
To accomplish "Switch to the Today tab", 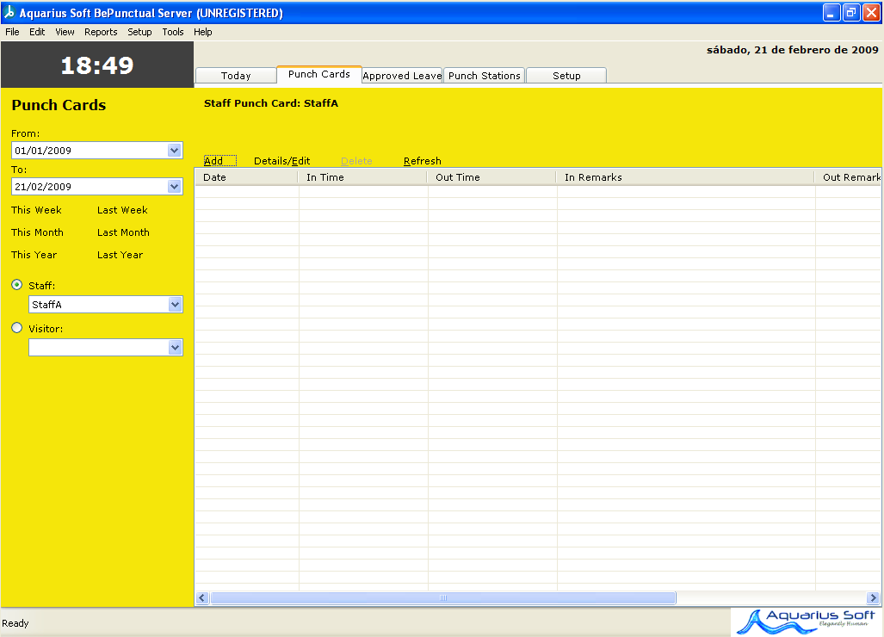I will pyautogui.click(x=236, y=76).
